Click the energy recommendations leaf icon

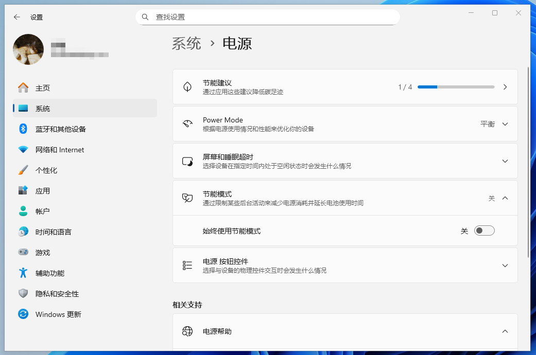coord(187,87)
